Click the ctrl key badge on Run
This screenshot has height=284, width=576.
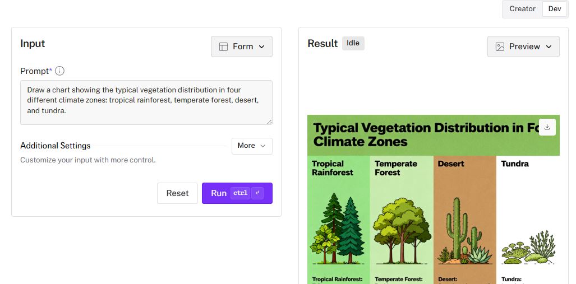(x=240, y=193)
